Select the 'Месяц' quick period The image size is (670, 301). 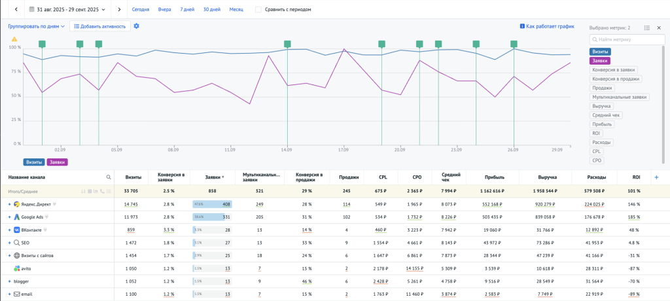[236, 10]
